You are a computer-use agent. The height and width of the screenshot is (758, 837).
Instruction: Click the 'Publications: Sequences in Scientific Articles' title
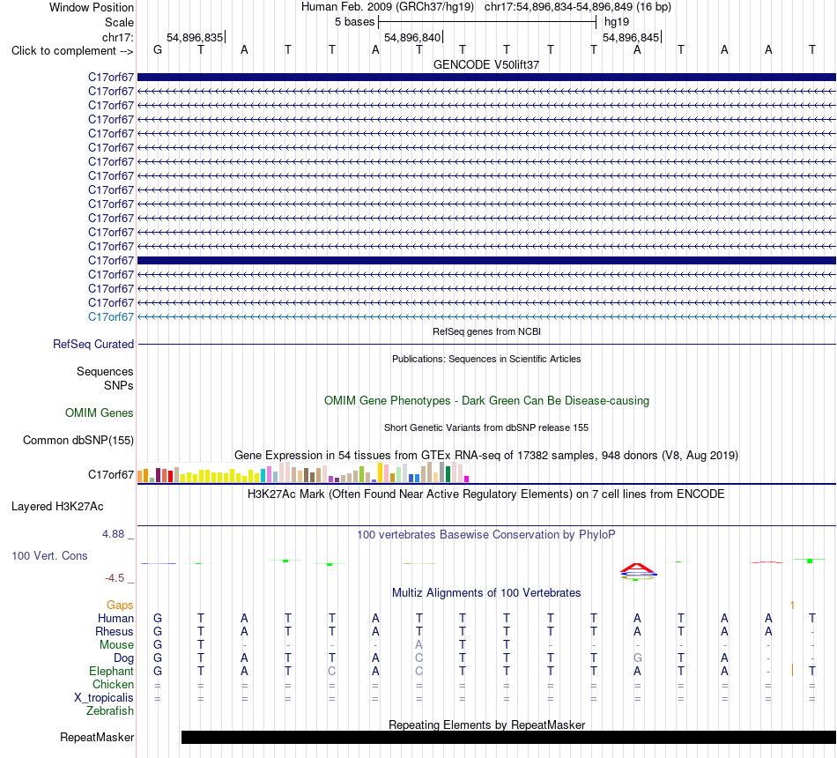pos(486,359)
